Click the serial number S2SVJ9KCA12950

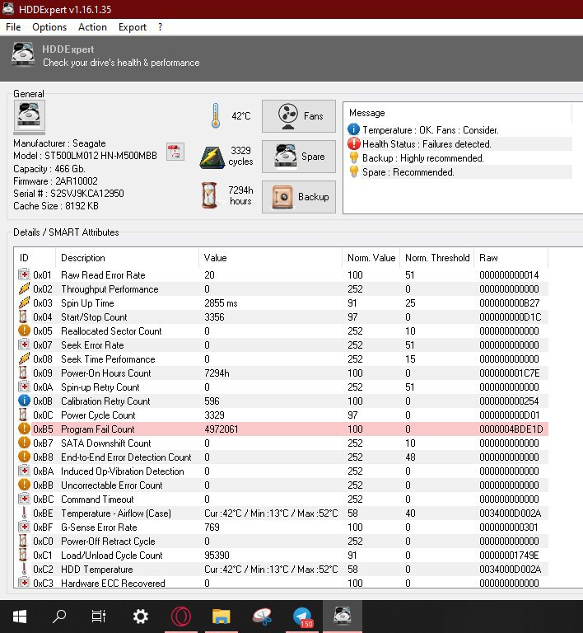tap(86, 194)
